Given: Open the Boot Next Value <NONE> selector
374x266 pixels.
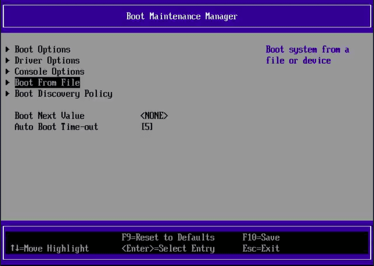Looking at the screenshot, I should (x=154, y=116).
